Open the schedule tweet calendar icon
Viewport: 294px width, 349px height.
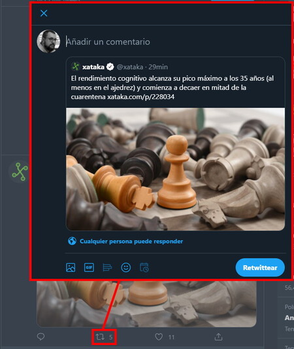[x=144, y=267]
